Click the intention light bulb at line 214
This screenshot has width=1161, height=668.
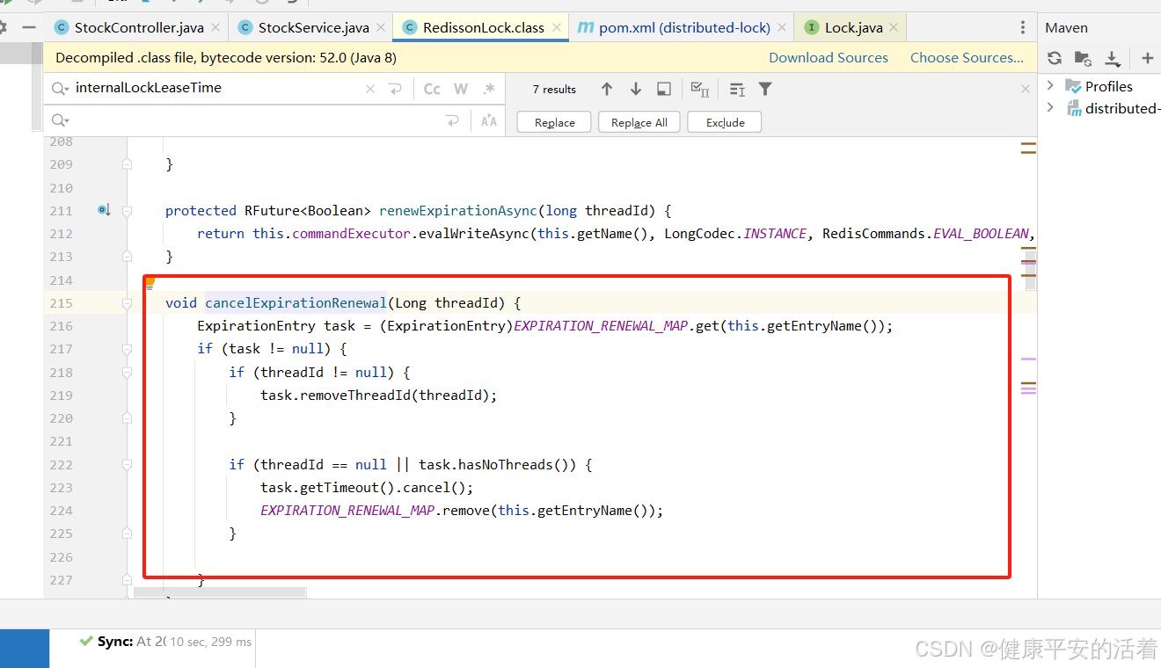150,282
